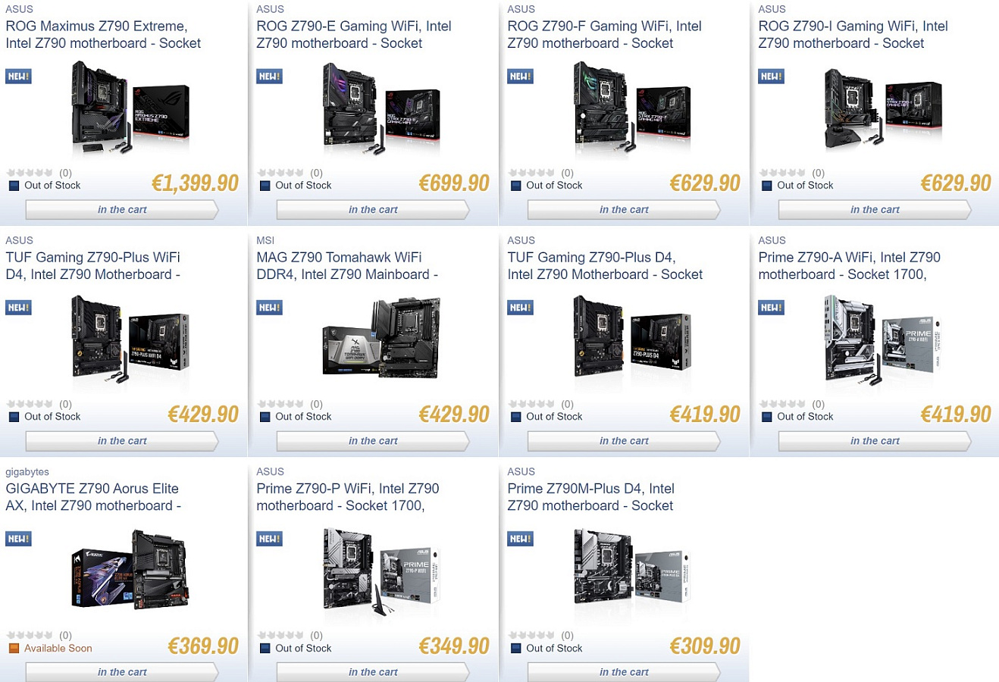Click the Out of Stock icon for ROG Z790-E
The width and height of the screenshot is (999, 682).
[x=265, y=186]
